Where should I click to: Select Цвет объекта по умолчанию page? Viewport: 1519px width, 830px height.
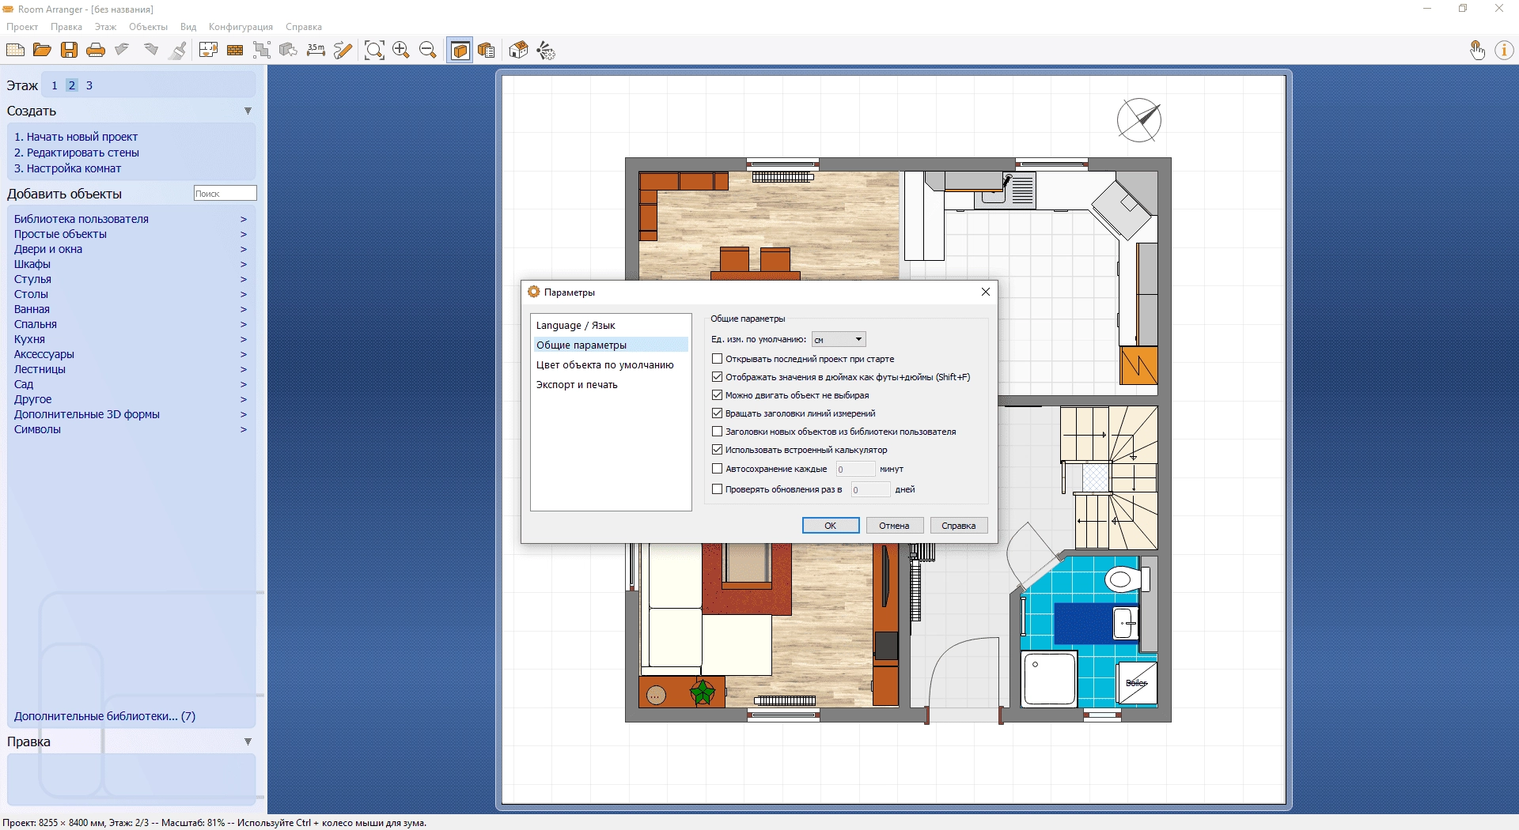611,364
